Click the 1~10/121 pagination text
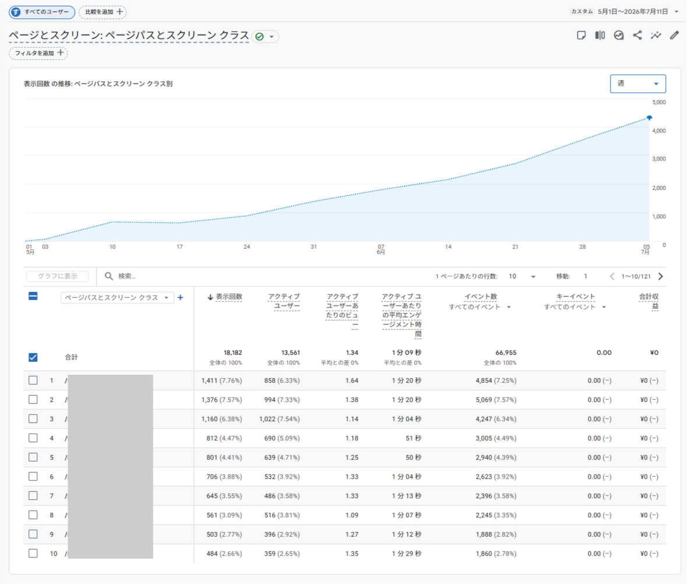687x584 pixels. pyautogui.click(x=636, y=276)
